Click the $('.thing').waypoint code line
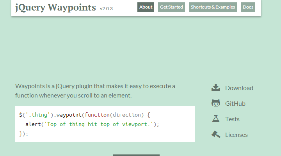The image size is (281, 156). 85,115
